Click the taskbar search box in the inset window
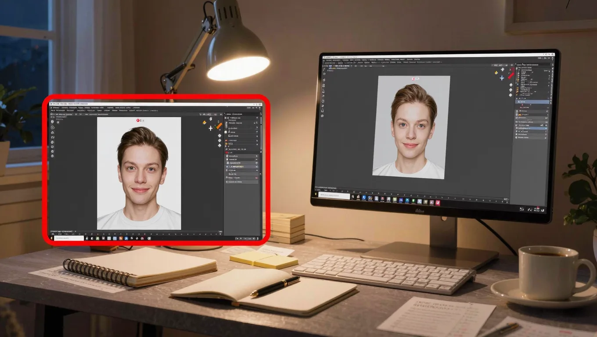Screen dimensions: 597x337 coord(69,238)
